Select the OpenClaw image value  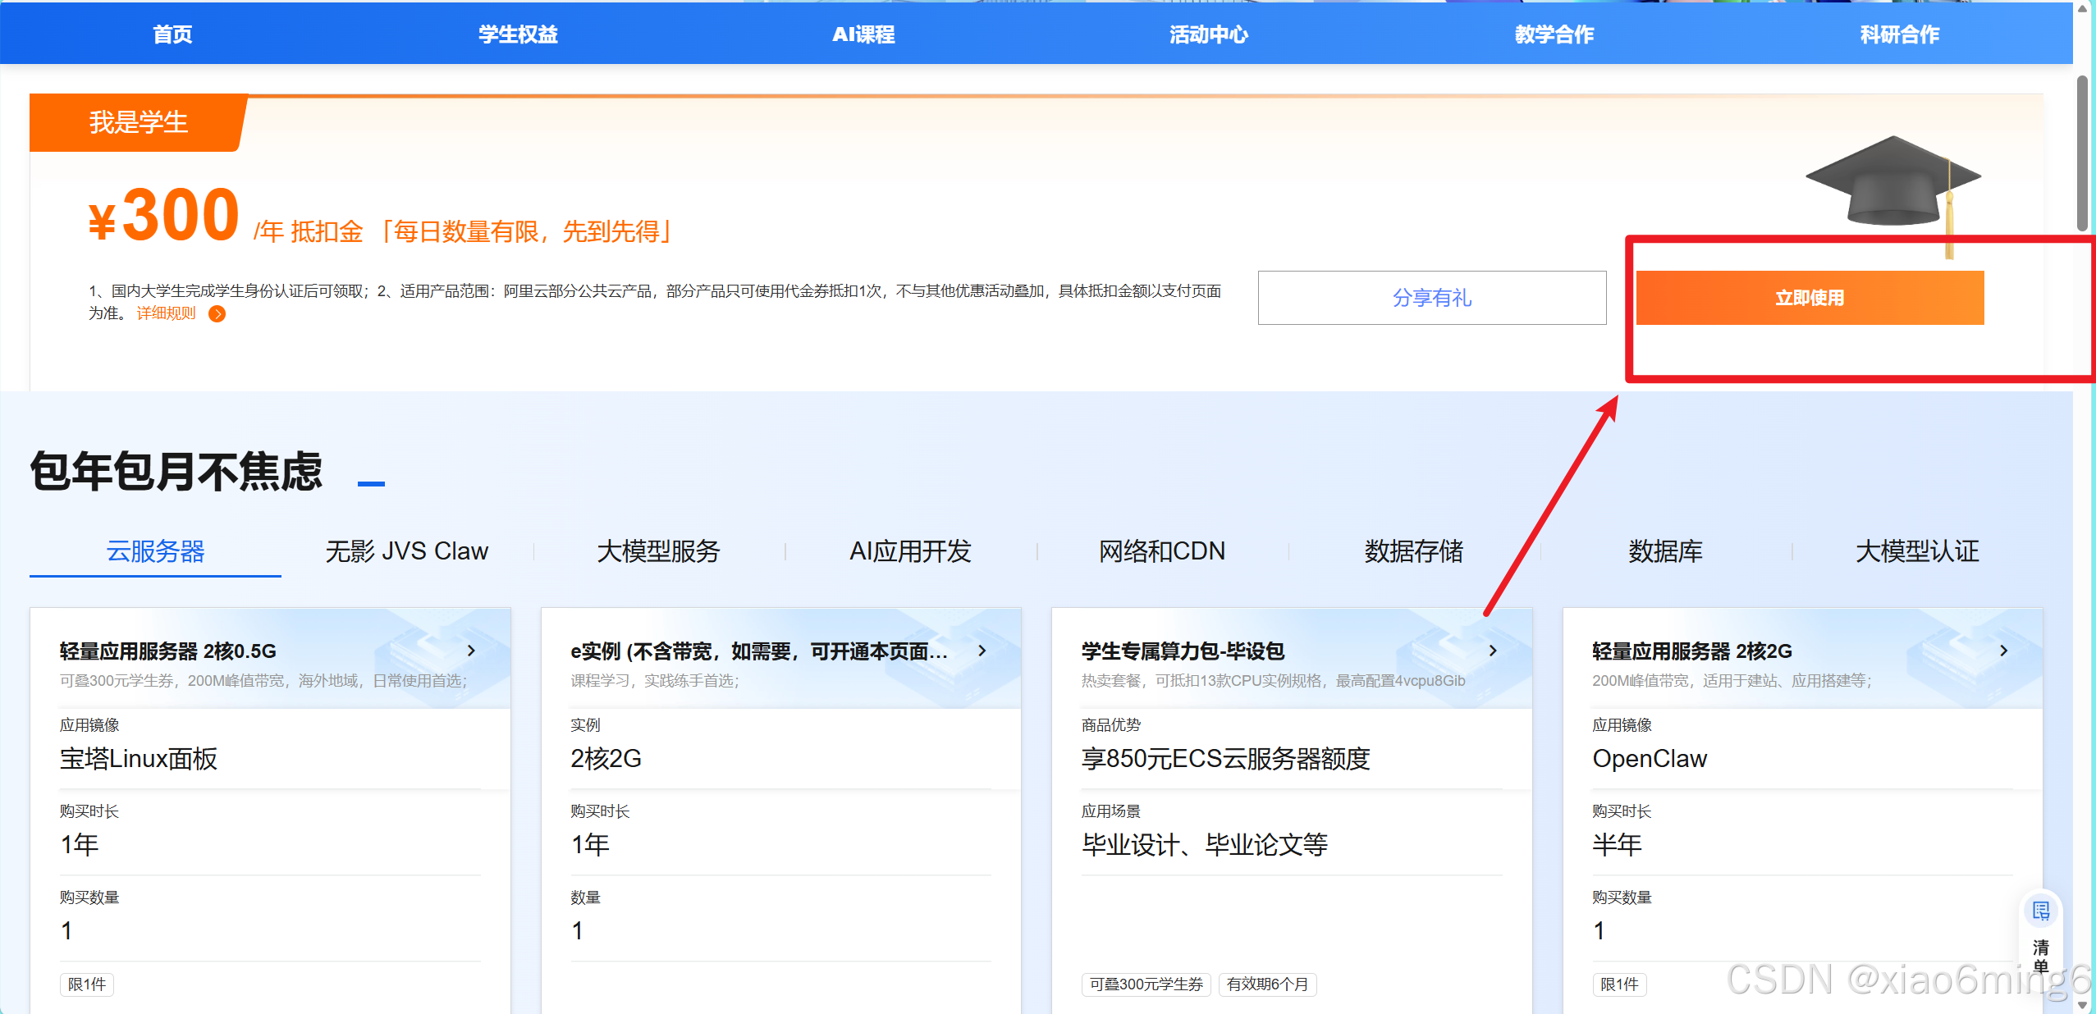(1650, 759)
